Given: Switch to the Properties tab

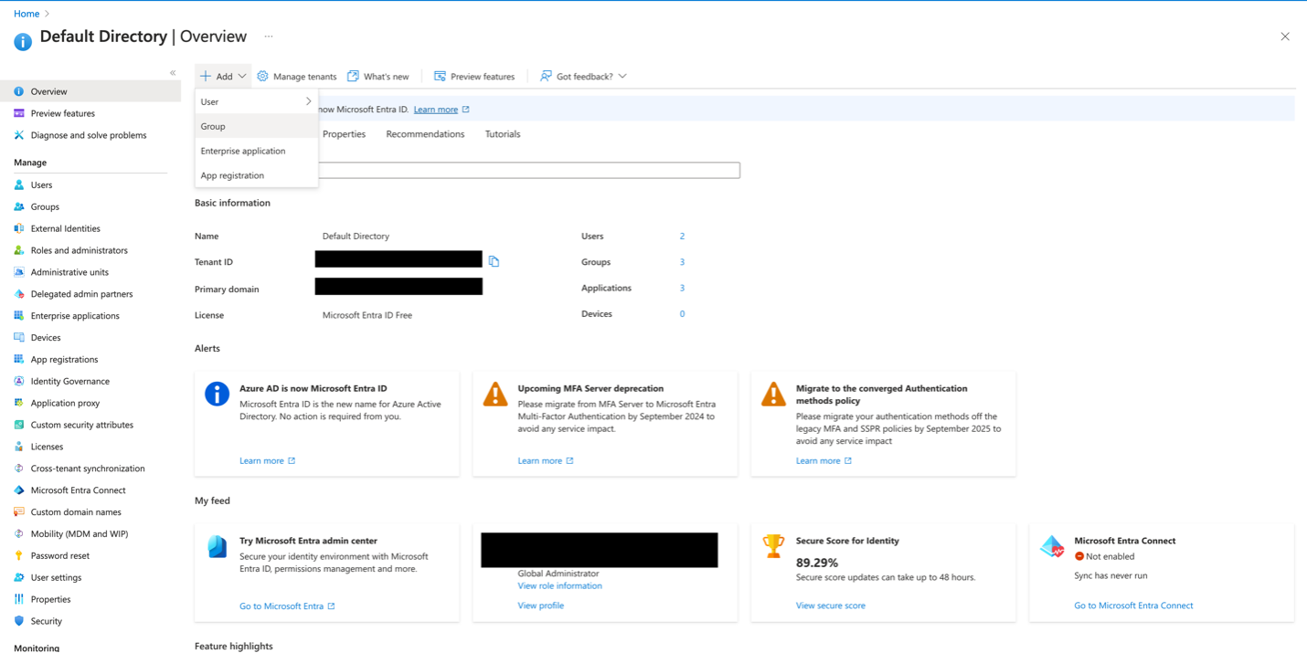Looking at the screenshot, I should point(344,134).
